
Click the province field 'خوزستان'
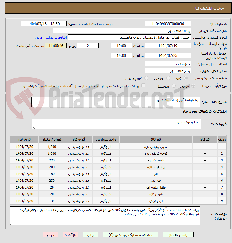click(x=167, y=64)
